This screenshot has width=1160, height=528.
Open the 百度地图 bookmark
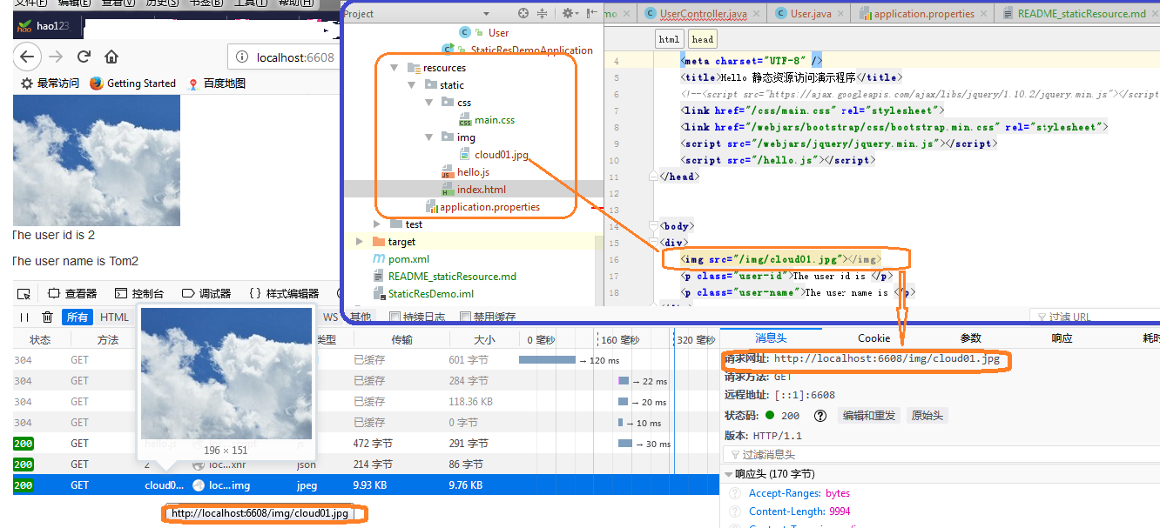pyautogui.click(x=216, y=84)
